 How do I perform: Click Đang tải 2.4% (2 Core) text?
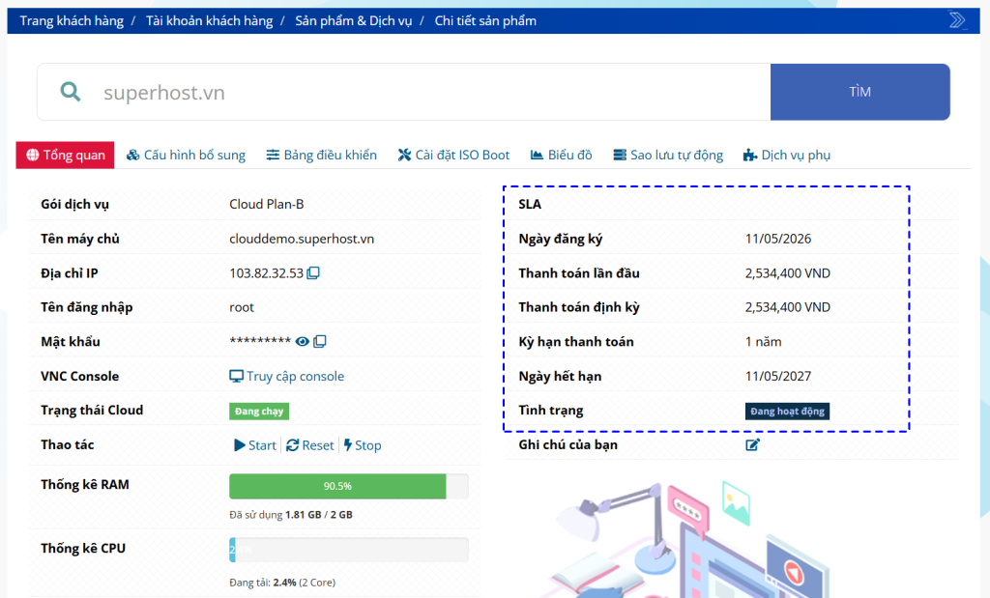[282, 583]
